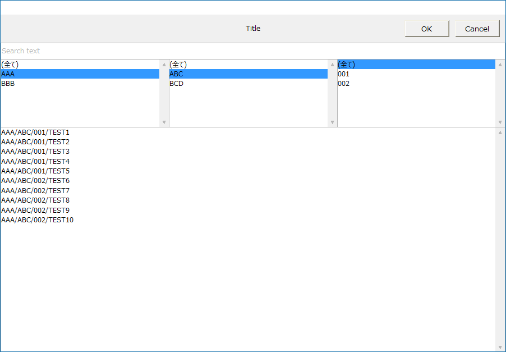Select the AAA/ABC/001/TEST3 result entry

coord(35,152)
